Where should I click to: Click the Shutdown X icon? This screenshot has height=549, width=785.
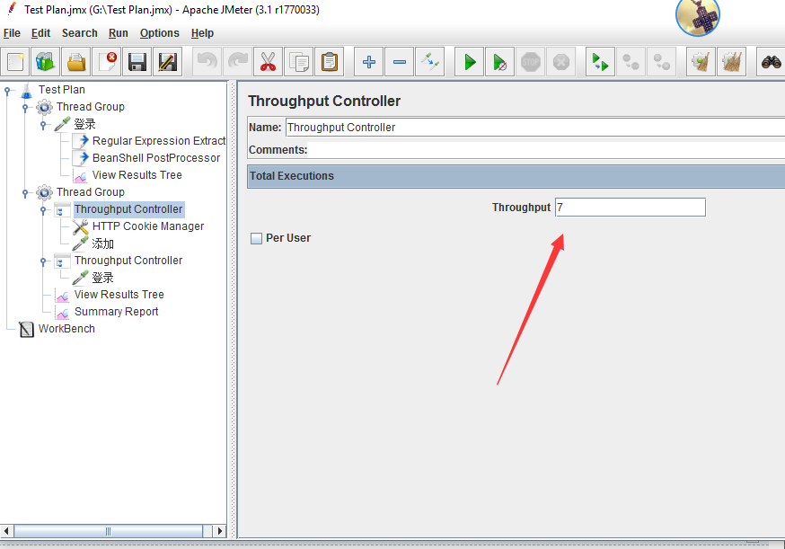tap(560, 62)
